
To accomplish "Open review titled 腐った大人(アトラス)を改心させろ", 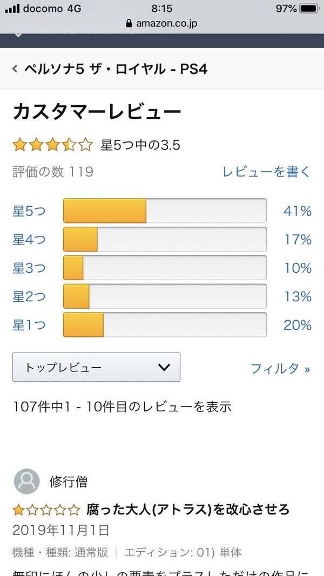I will click(x=188, y=509).
